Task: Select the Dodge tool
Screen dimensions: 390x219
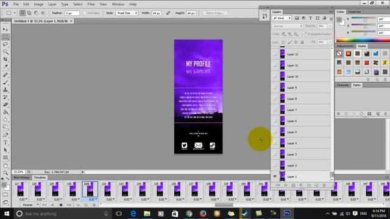Action: coord(5,127)
